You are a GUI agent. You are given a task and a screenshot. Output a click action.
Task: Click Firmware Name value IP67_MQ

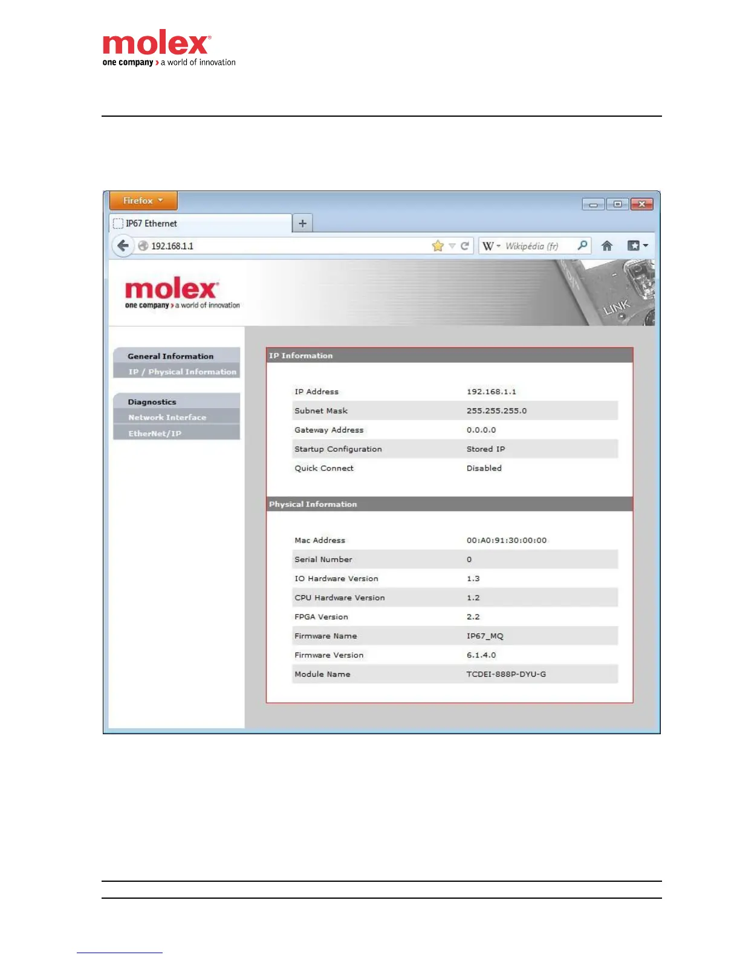[485, 636]
